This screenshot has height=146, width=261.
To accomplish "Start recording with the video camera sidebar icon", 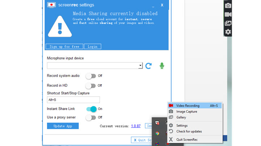I will [228, 15].
